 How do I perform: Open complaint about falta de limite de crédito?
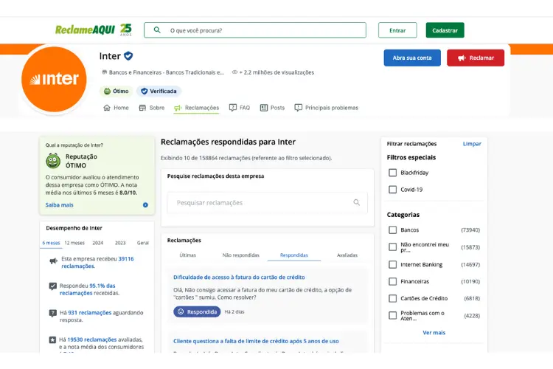coord(256,341)
